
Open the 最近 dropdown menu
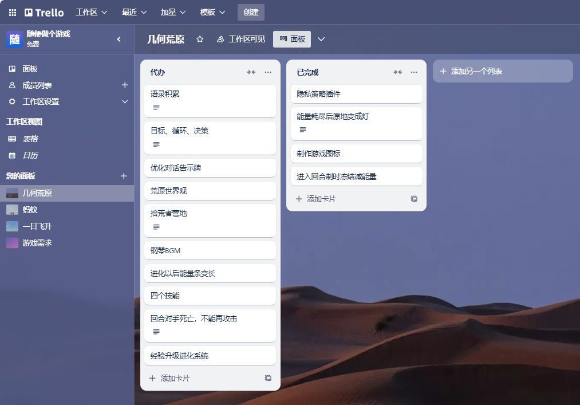pos(134,13)
